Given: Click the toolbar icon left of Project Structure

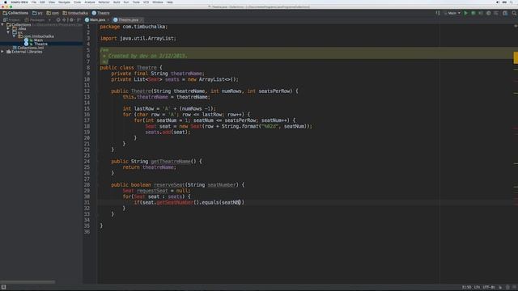Looking at the screenshot, I should [x=496, y=13].
